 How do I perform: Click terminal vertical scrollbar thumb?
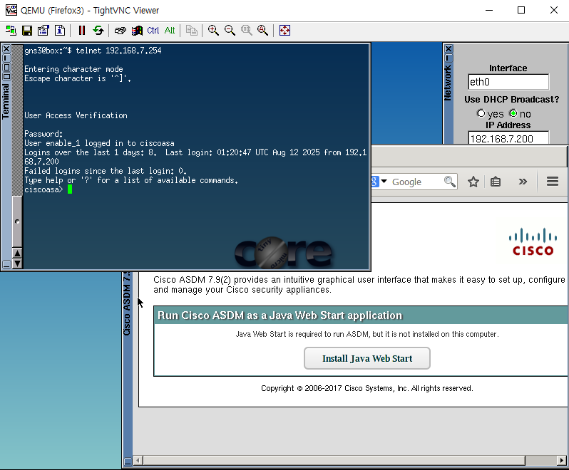click(17, 221)
